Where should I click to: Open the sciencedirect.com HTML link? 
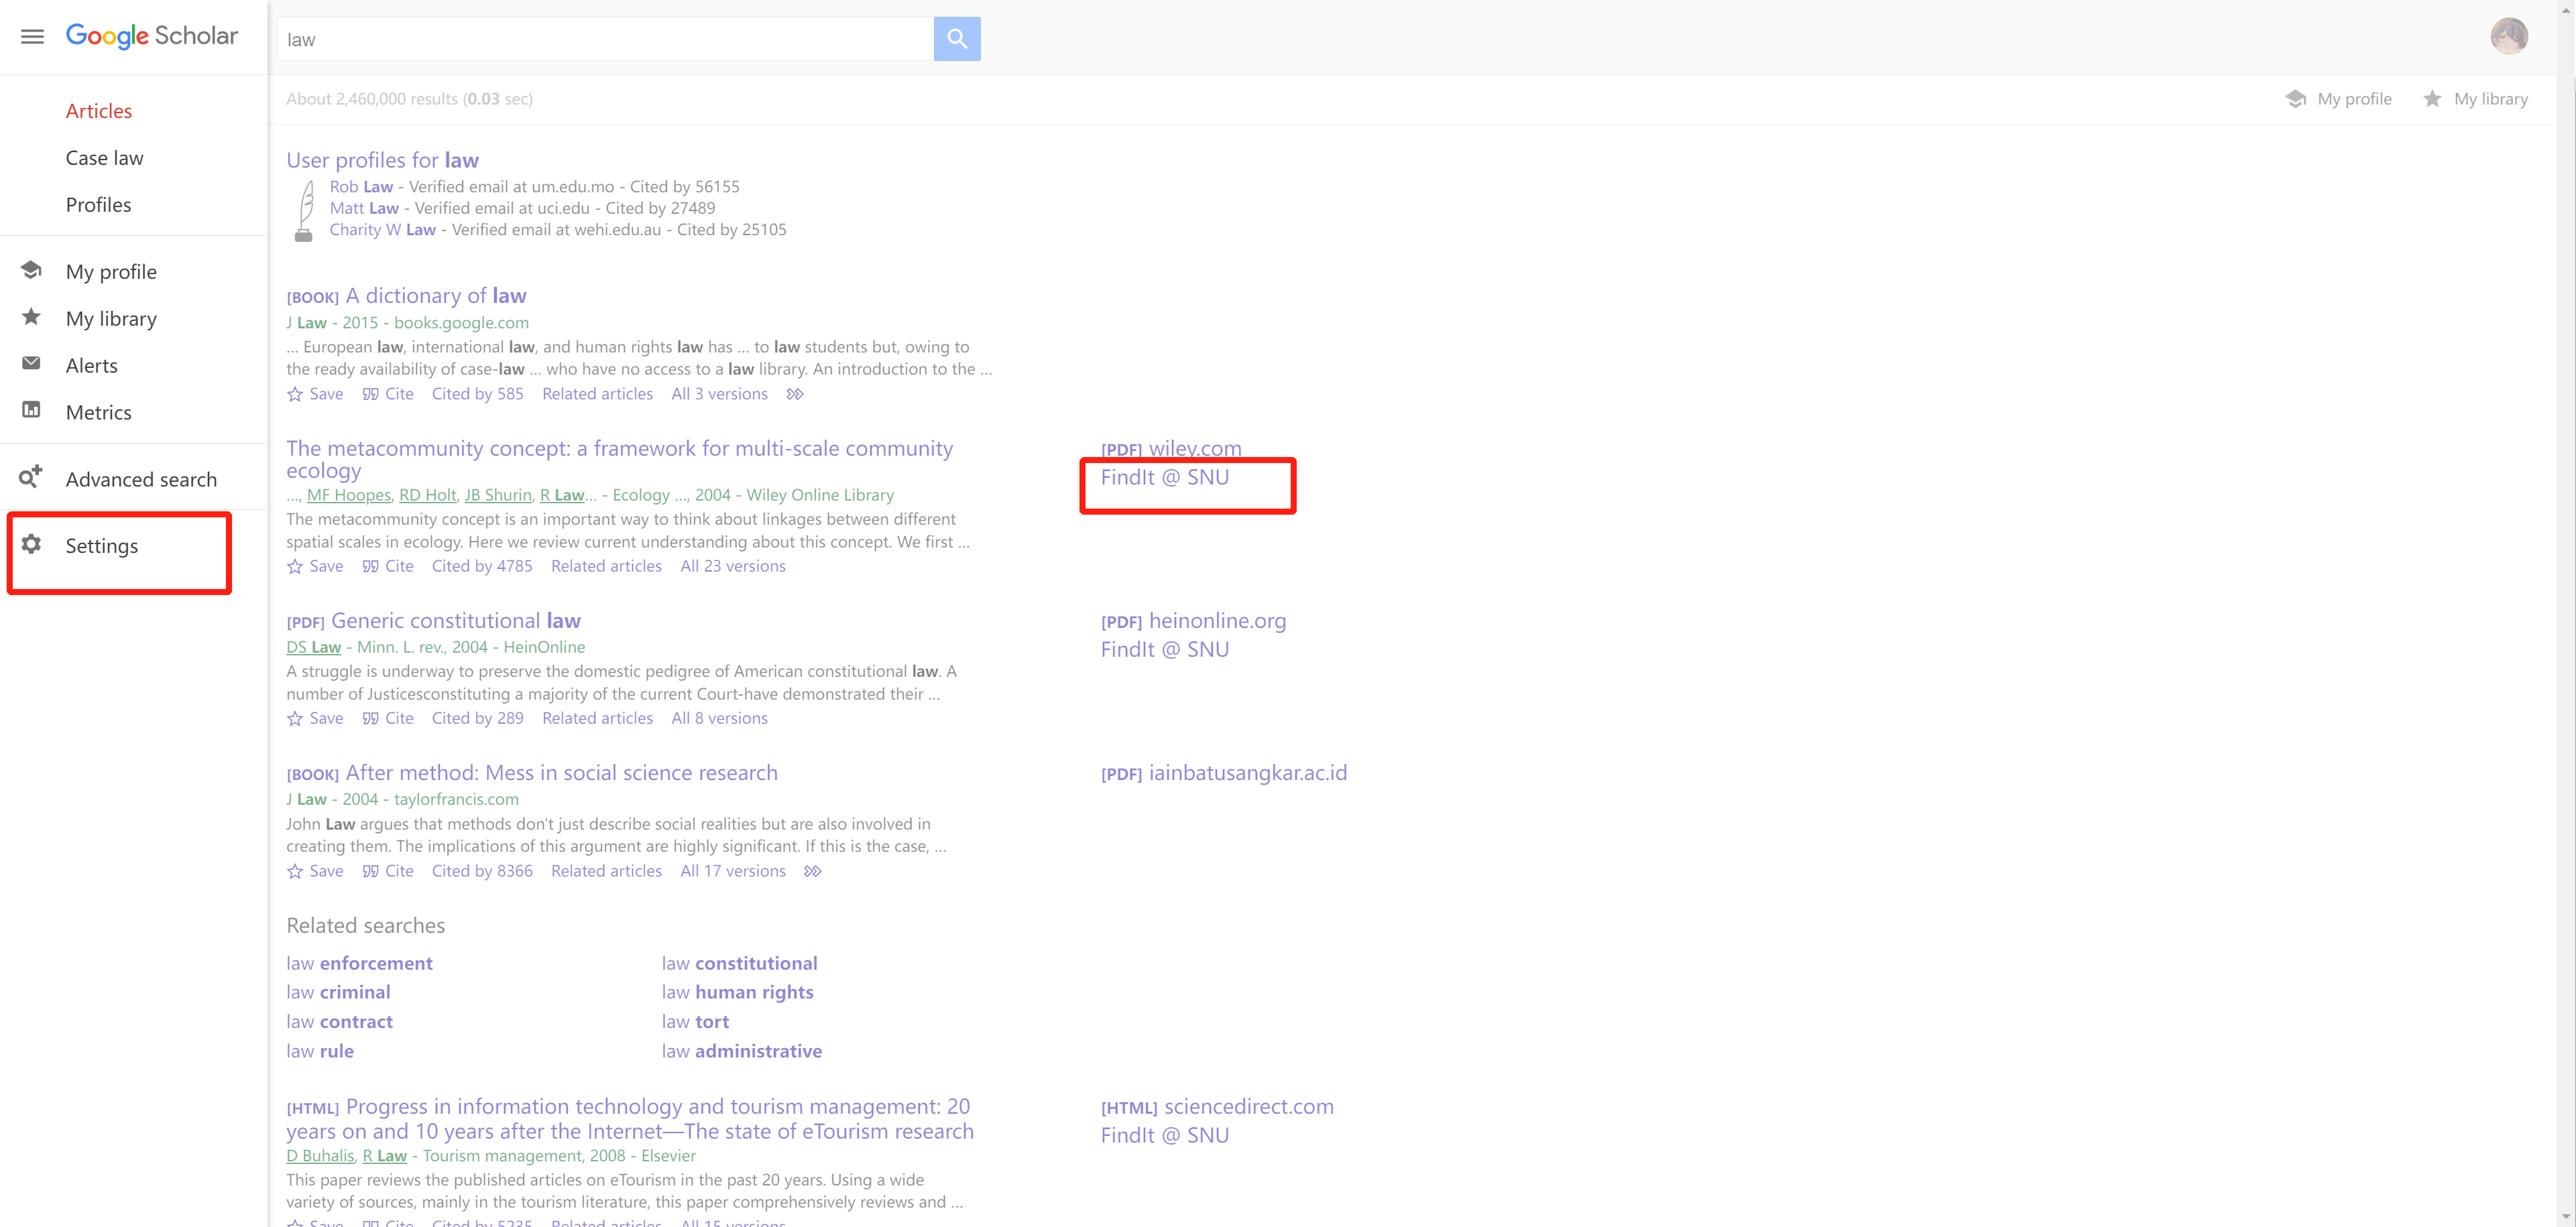pos(1217,1106)
